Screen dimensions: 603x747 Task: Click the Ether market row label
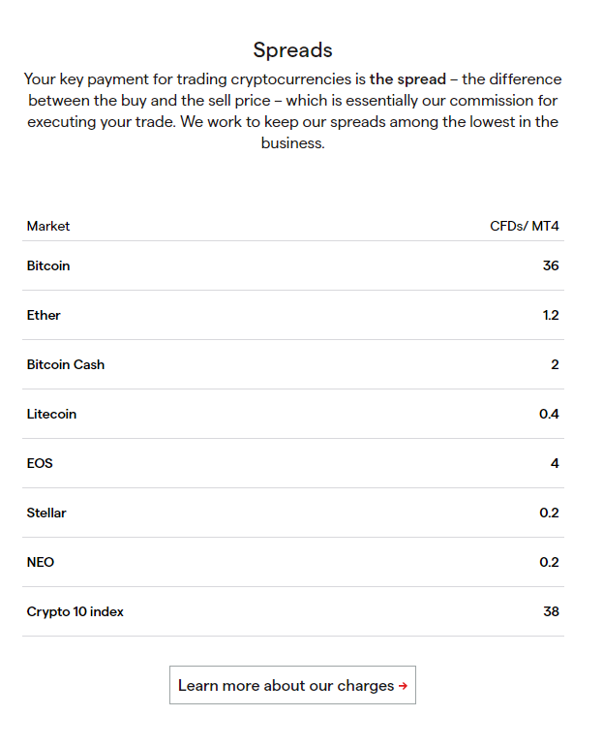coord(44,315)
